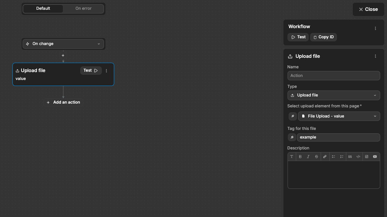Click the Name field with Action placeholder
The height and width of the screenshot is (217, 387).
333,75
